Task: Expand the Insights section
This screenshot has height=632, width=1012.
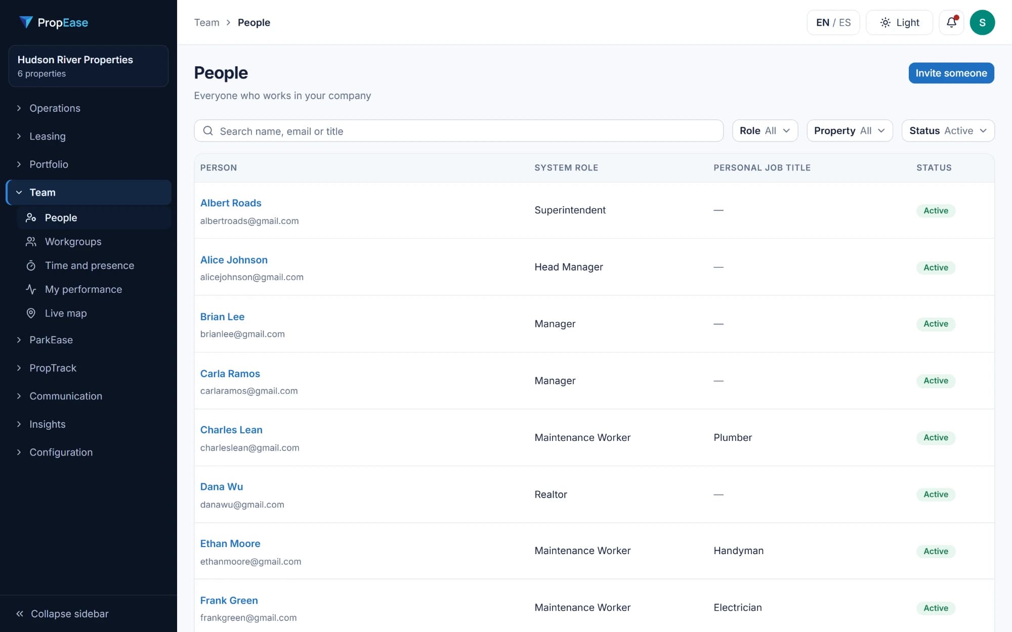Action: point(89,424)
